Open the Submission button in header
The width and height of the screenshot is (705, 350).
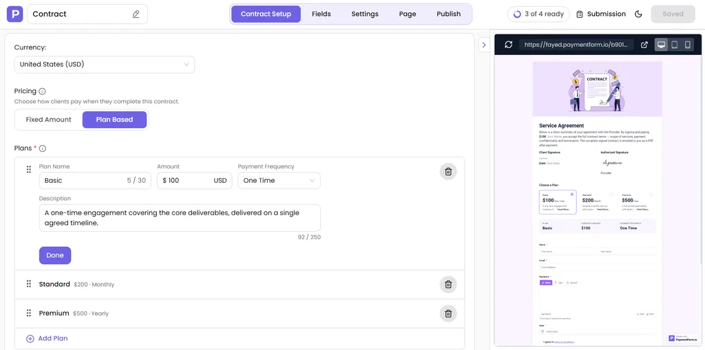pos(600,14)
